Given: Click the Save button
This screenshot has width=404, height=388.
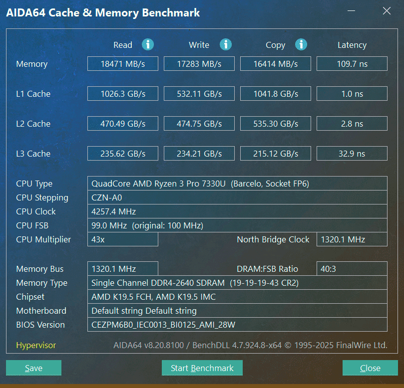Looking at the screenshot, I should (34, 368).
